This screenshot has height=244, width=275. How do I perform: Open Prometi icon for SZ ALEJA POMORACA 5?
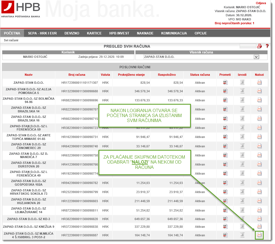pos(225,91)
